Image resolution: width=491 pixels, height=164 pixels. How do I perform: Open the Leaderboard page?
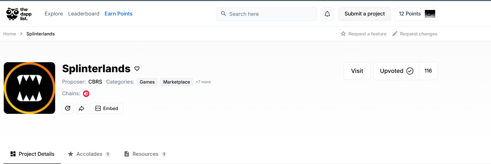[x=84, y=14]
